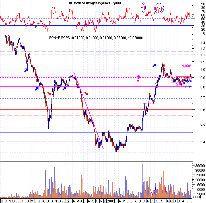
Task: Click the large magenta question mark
Action: (139, 79)
